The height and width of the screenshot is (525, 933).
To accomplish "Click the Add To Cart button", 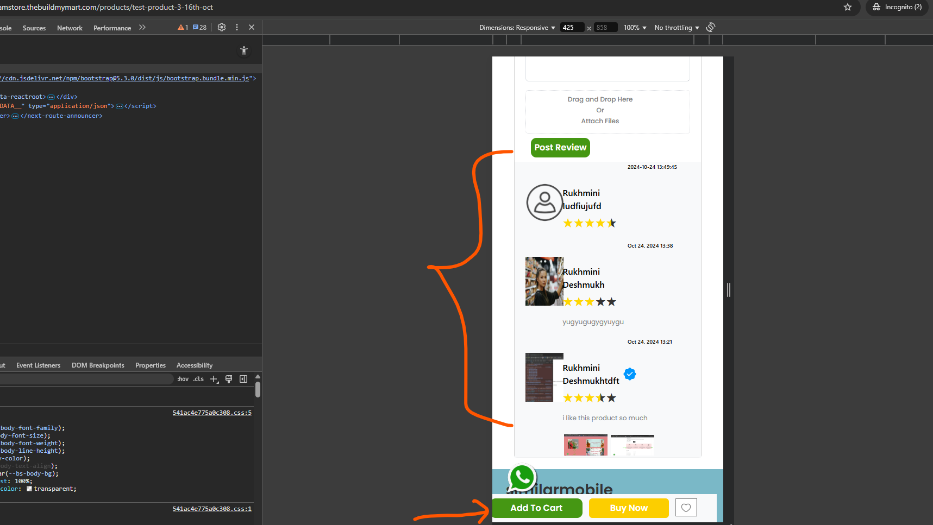I will coord(537,508).
